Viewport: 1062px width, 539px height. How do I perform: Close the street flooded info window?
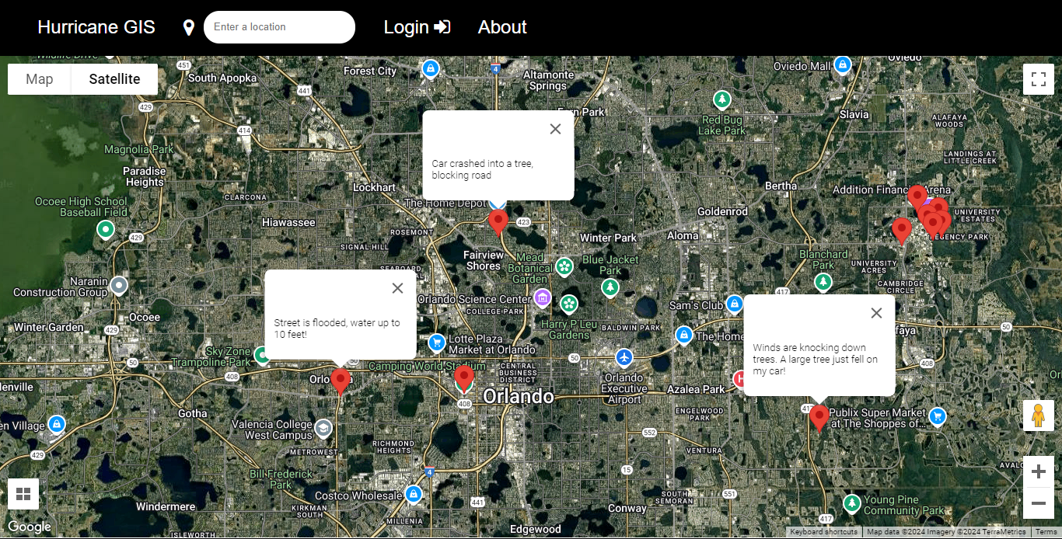tap(397, 288)
